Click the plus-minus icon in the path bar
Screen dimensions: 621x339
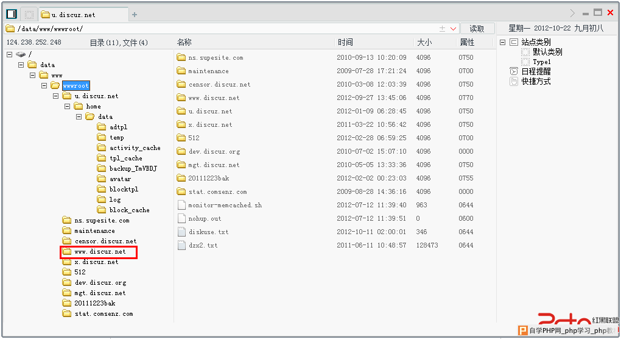443,29
